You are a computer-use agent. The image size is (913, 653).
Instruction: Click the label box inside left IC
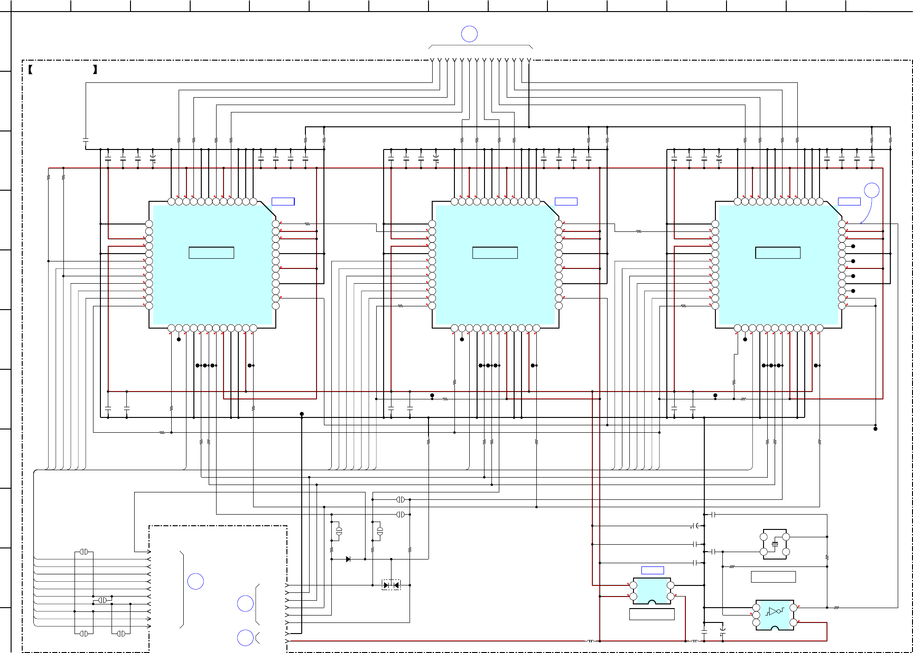(211, 253)
